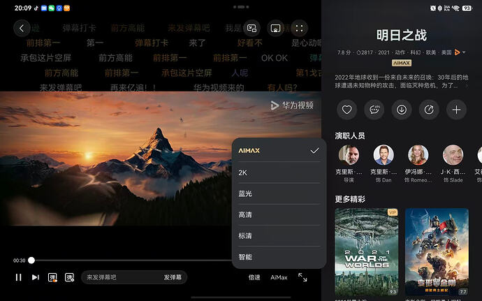Pause the video playback

tap(18, 277)
